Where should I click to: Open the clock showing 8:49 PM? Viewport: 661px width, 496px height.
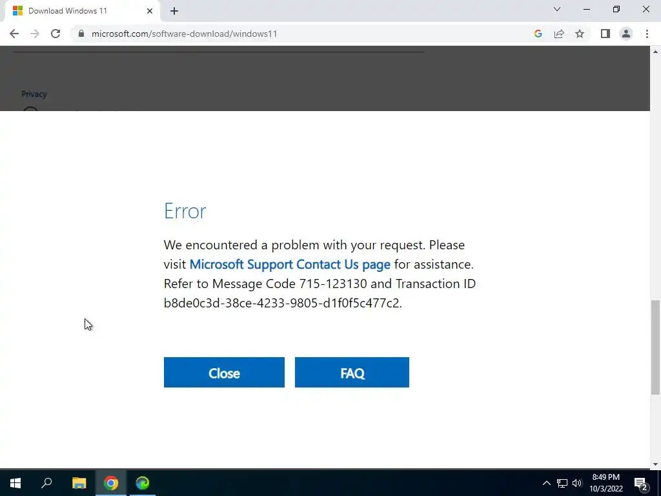pos(605,483)
